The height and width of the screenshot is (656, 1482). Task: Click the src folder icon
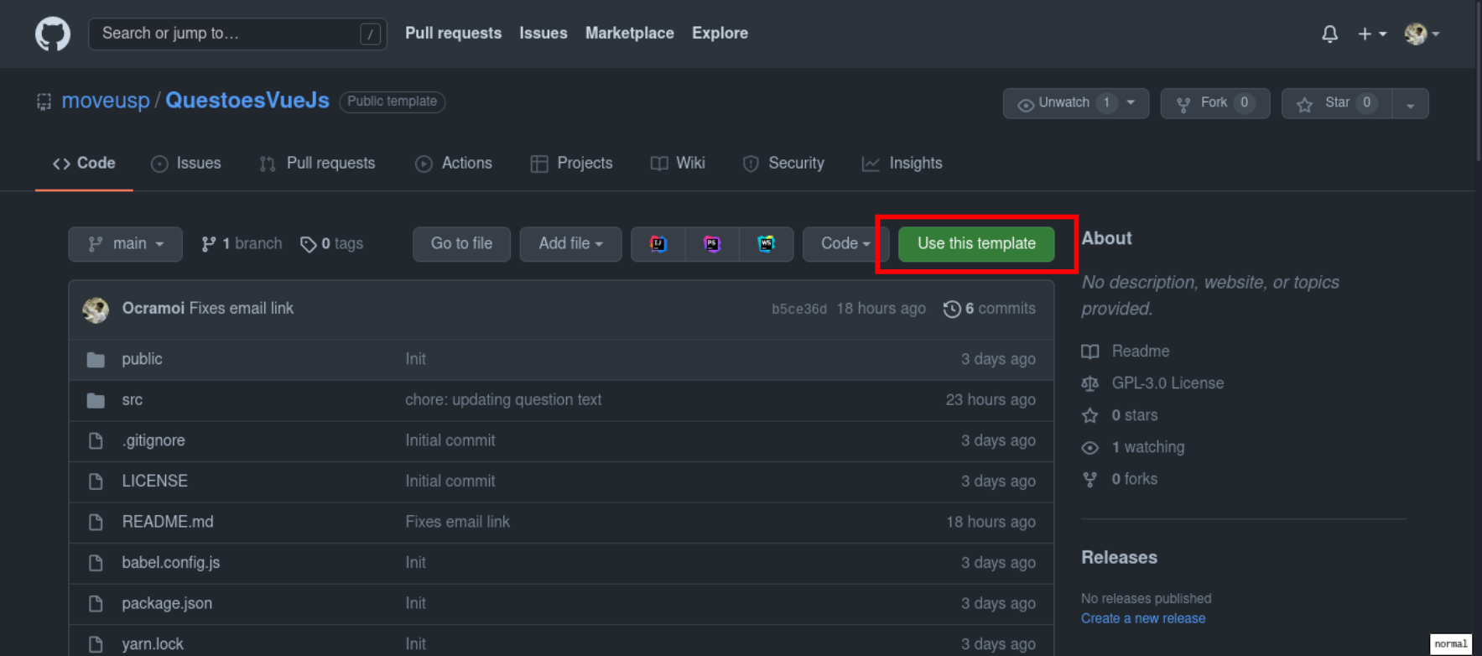click(96, 401)
